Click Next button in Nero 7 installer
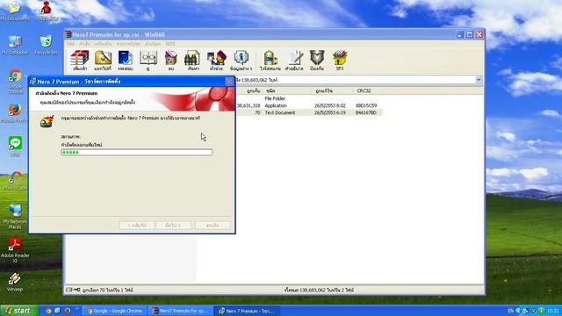Image resolution: width=562 pixels, height=316 pixels. (x=173, y=225)
